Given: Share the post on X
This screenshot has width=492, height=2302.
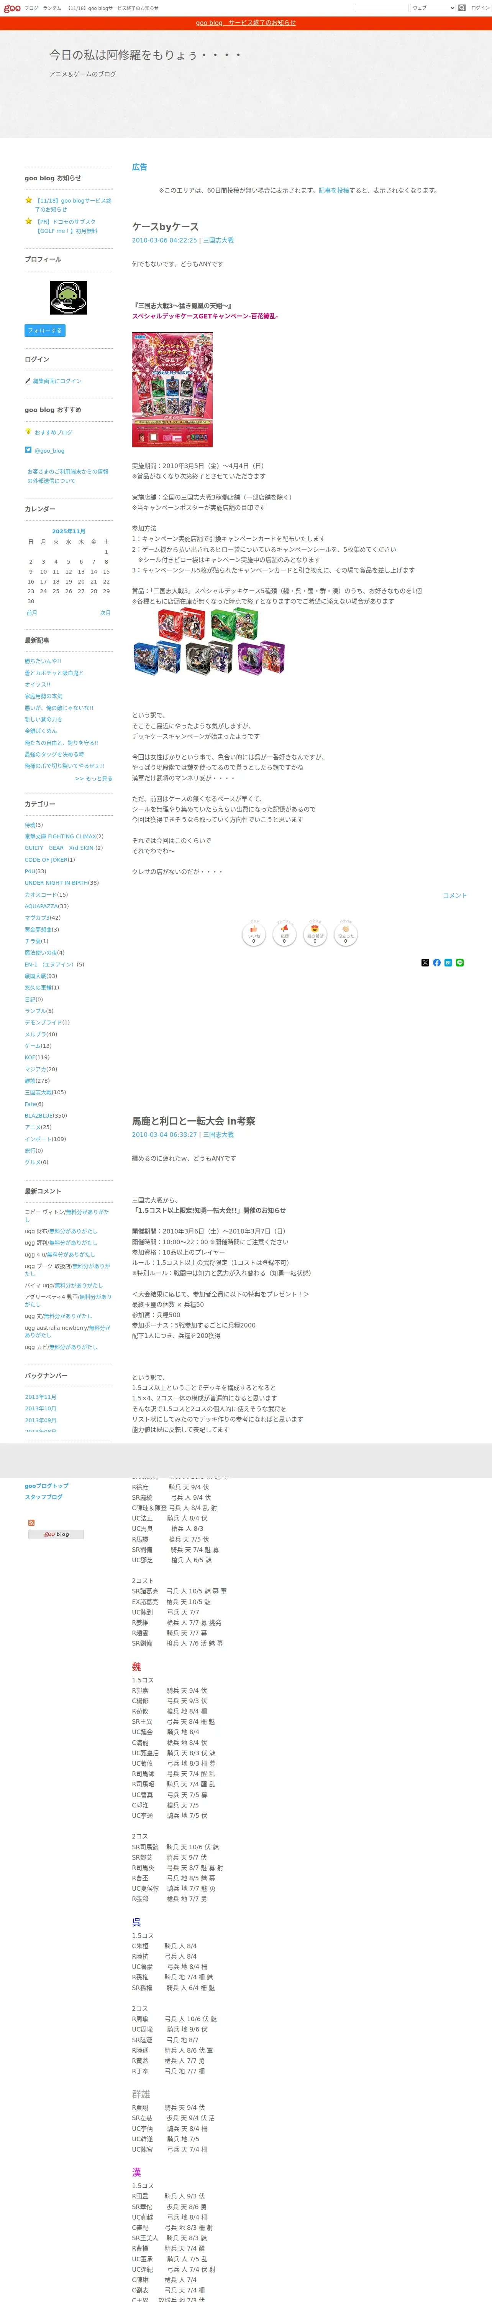Looking at the screenshot, I should (x=425, y=963).
